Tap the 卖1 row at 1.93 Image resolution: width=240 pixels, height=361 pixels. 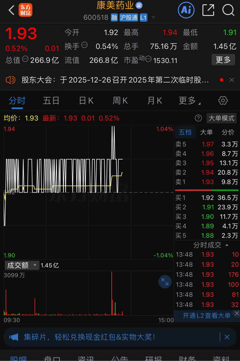(207, 182)
